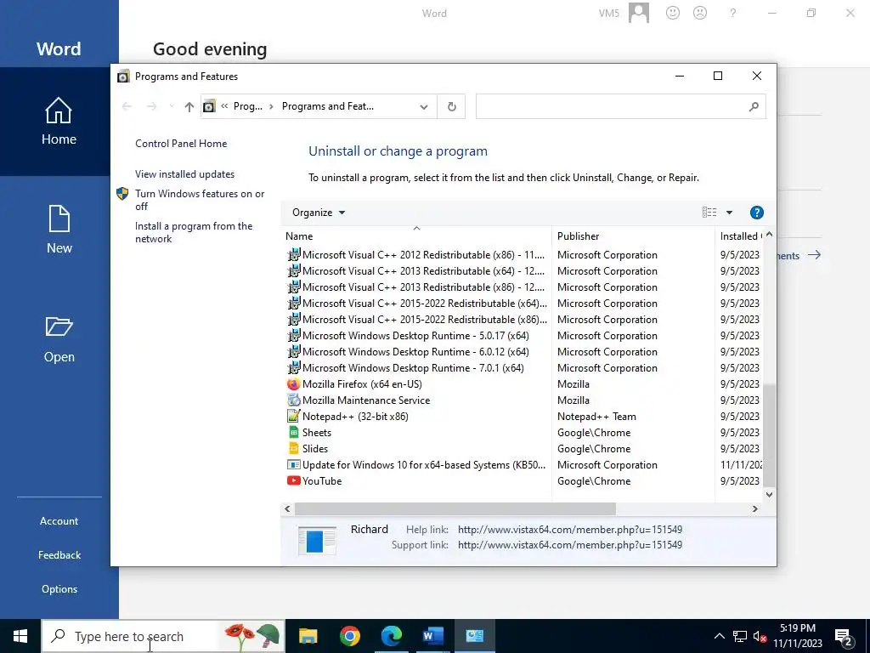
Task: Click the scroll down arrow of program list
Action: (769, 495)
